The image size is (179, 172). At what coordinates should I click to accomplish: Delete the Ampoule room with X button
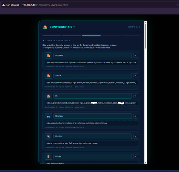coord(136,55)
